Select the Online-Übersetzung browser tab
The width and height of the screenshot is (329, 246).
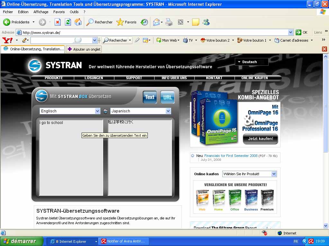(x=33, y=49)
